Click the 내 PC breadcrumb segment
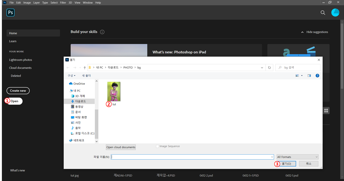344x181 pixels. pyautogui.click(x=99, y=68)
